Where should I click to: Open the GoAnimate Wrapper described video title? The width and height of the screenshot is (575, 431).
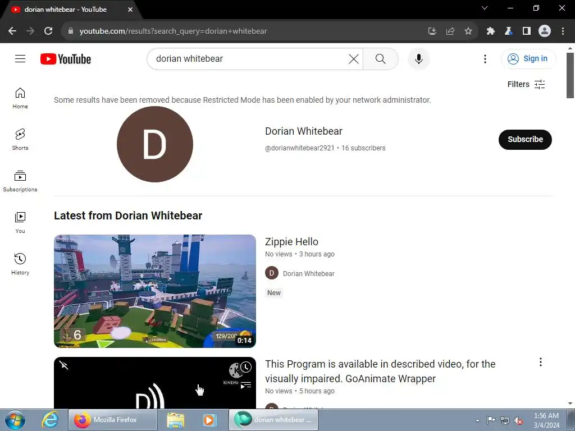pyautogui.click(x=380, y=372)
